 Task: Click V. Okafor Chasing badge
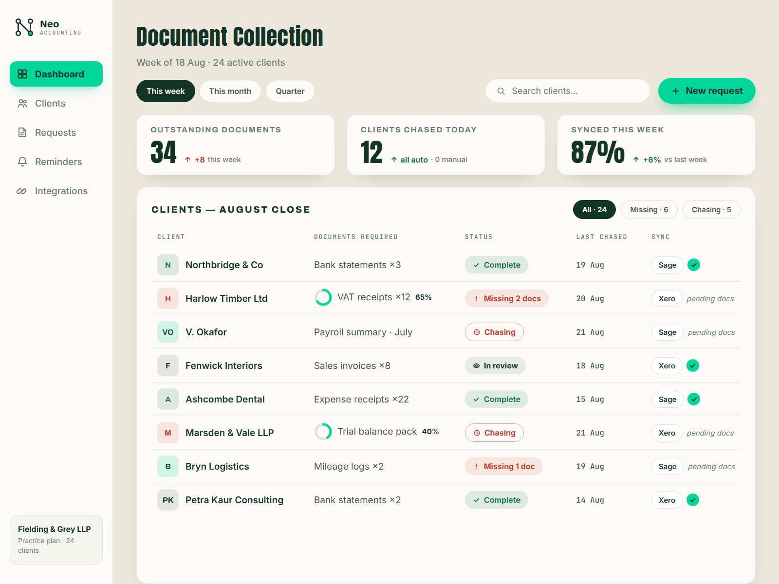click(494, 332)
